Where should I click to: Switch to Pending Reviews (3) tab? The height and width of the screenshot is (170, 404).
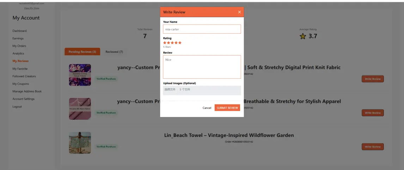coord(82,52)
